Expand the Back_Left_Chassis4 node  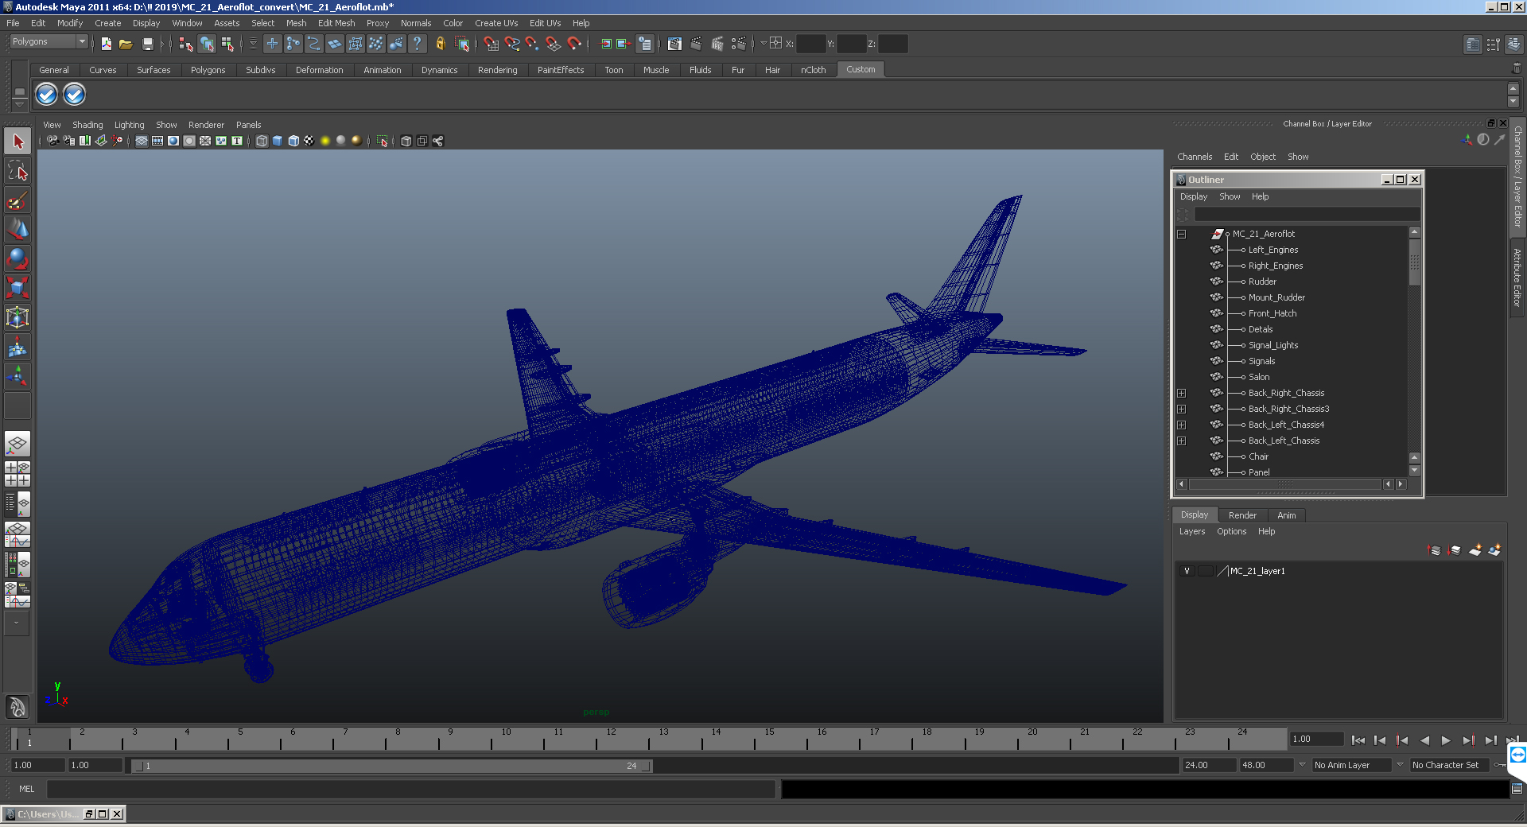click(x=1182, y=425)
